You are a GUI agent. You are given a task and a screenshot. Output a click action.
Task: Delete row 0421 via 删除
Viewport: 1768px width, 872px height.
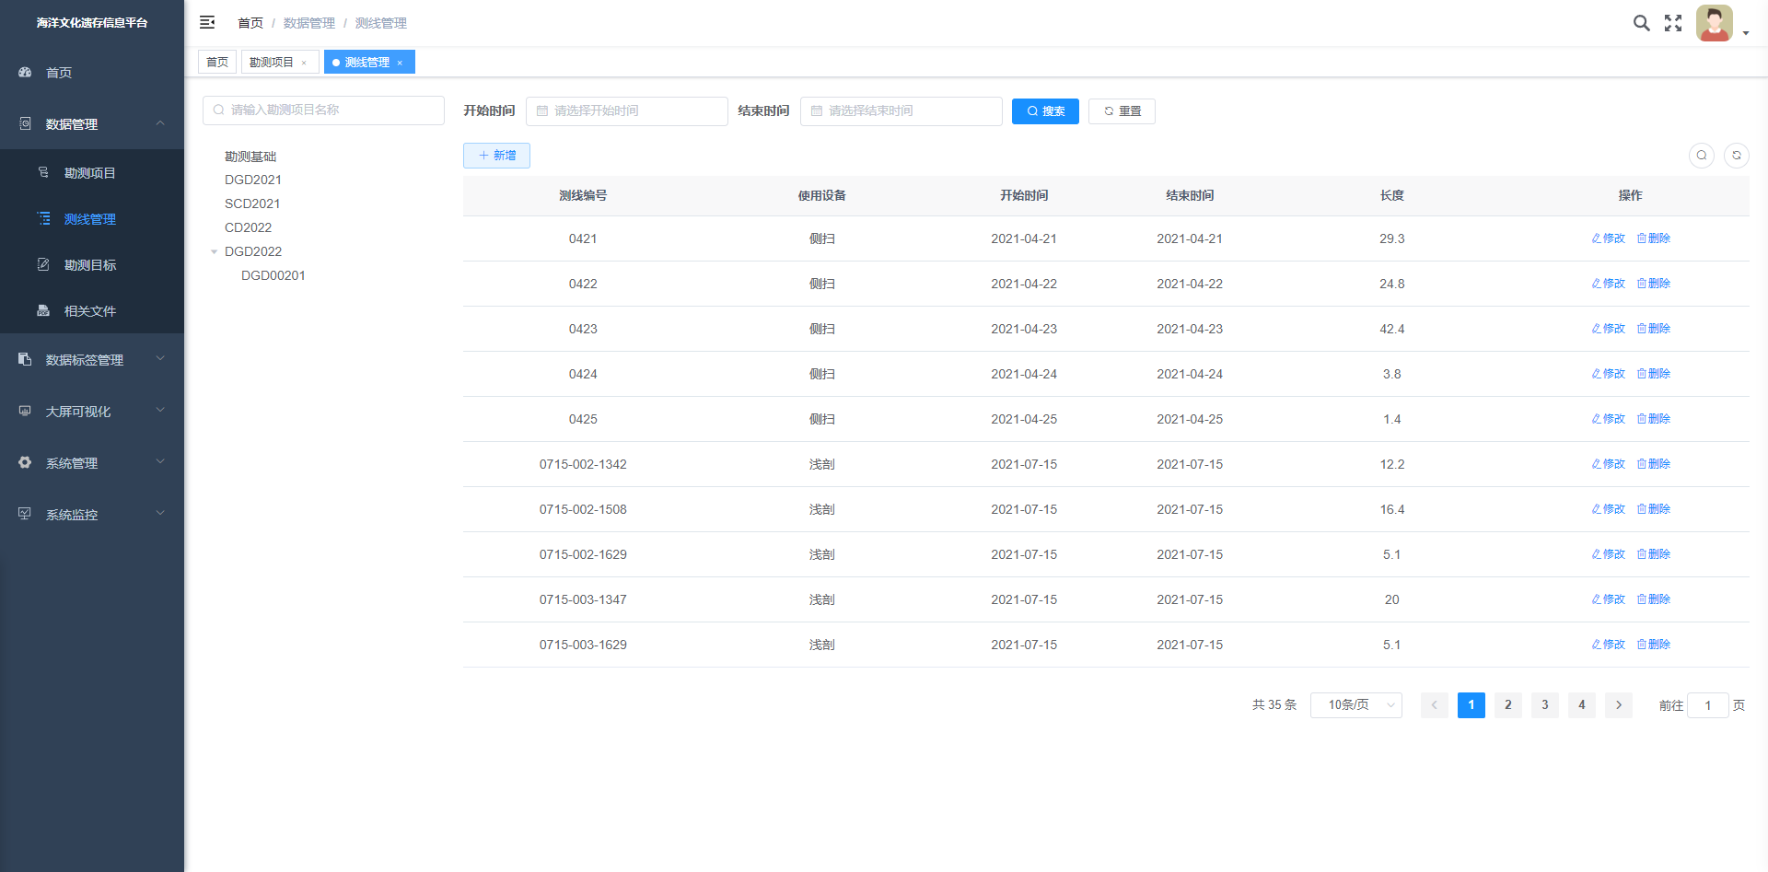tap(1654, 238)
